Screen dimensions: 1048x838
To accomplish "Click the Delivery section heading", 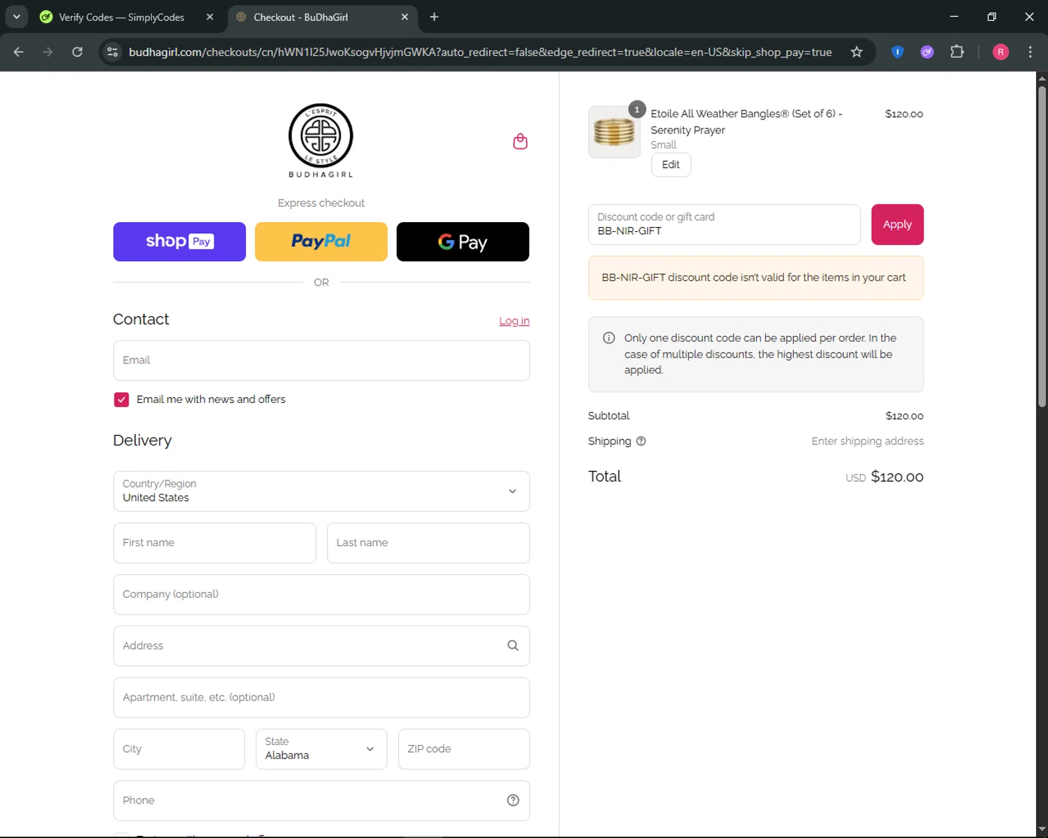I will click(143, 440).
